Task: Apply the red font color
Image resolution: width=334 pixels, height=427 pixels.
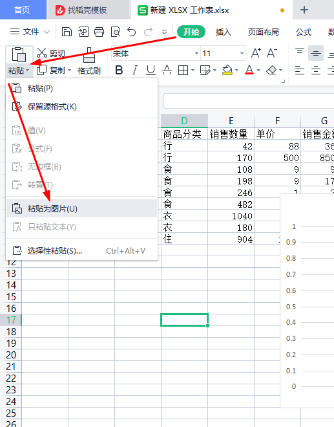Action: click(249, 71)
